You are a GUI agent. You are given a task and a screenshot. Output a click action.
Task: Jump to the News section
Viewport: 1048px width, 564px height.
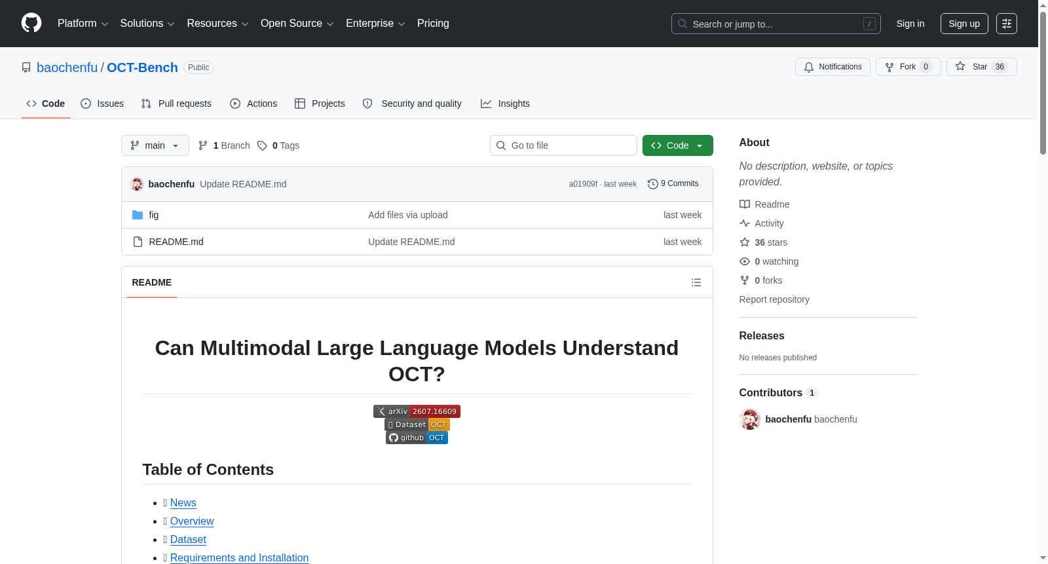point(183,502)
